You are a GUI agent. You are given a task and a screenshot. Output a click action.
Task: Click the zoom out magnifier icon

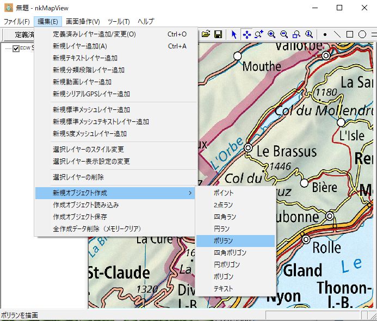tap(284, 34)
